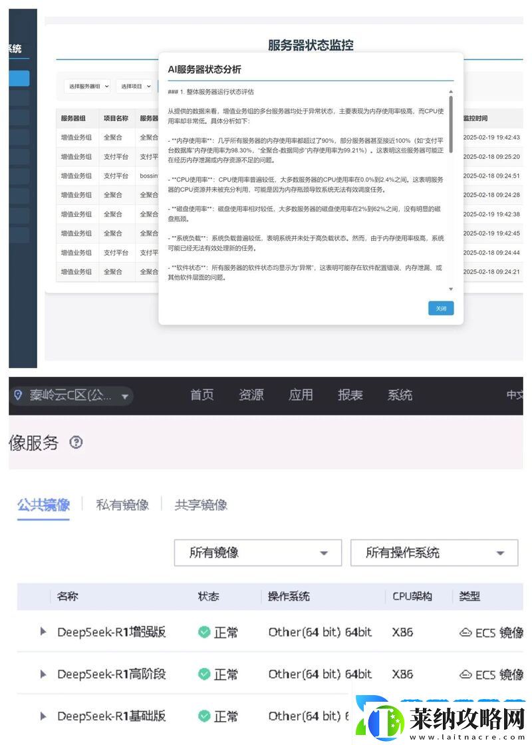Click the 类型 column header
Image resolution: width=532 pixels, height=745 pixels.
[469, 596]
